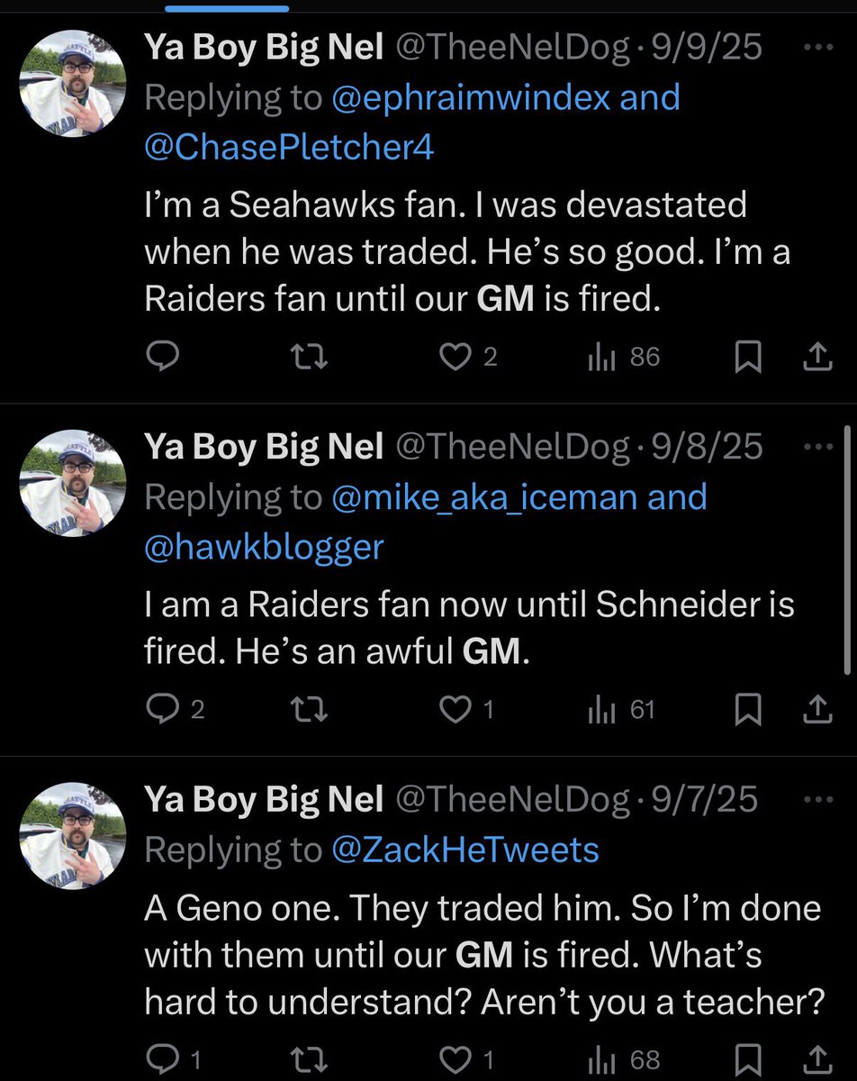Like the 9/9/25 tweet with 2 likes

[456, 359]
